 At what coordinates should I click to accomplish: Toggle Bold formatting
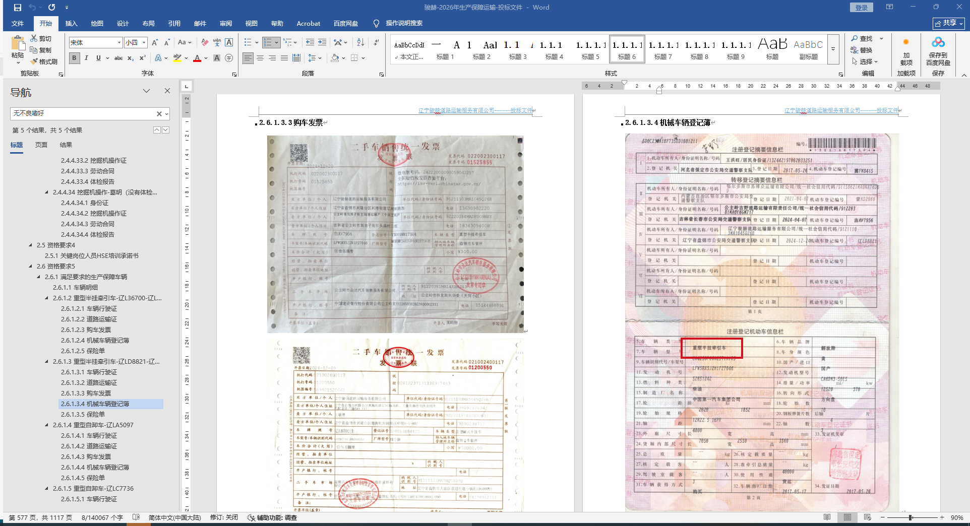coord(74,58)
